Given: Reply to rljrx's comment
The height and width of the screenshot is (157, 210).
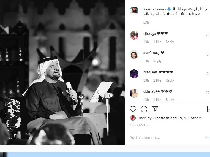Looking at the screenshot, I should (170, 42).
